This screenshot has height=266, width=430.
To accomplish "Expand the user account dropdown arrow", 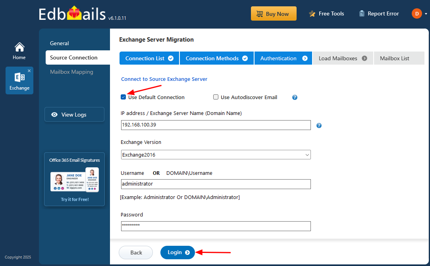I will tap(426, 14).
